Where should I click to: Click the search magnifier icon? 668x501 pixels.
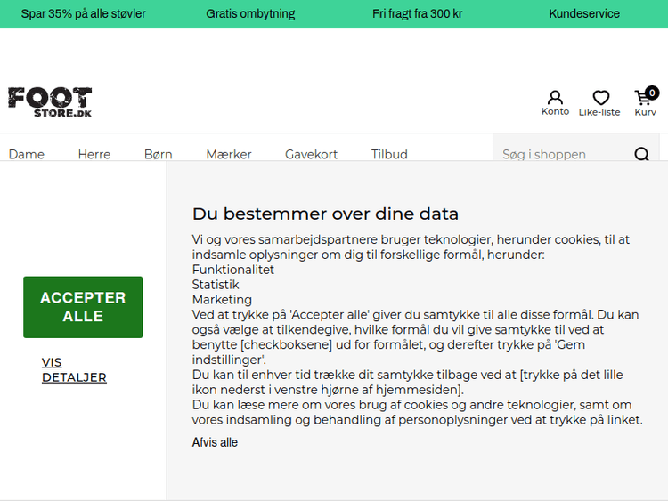point(641,155)
